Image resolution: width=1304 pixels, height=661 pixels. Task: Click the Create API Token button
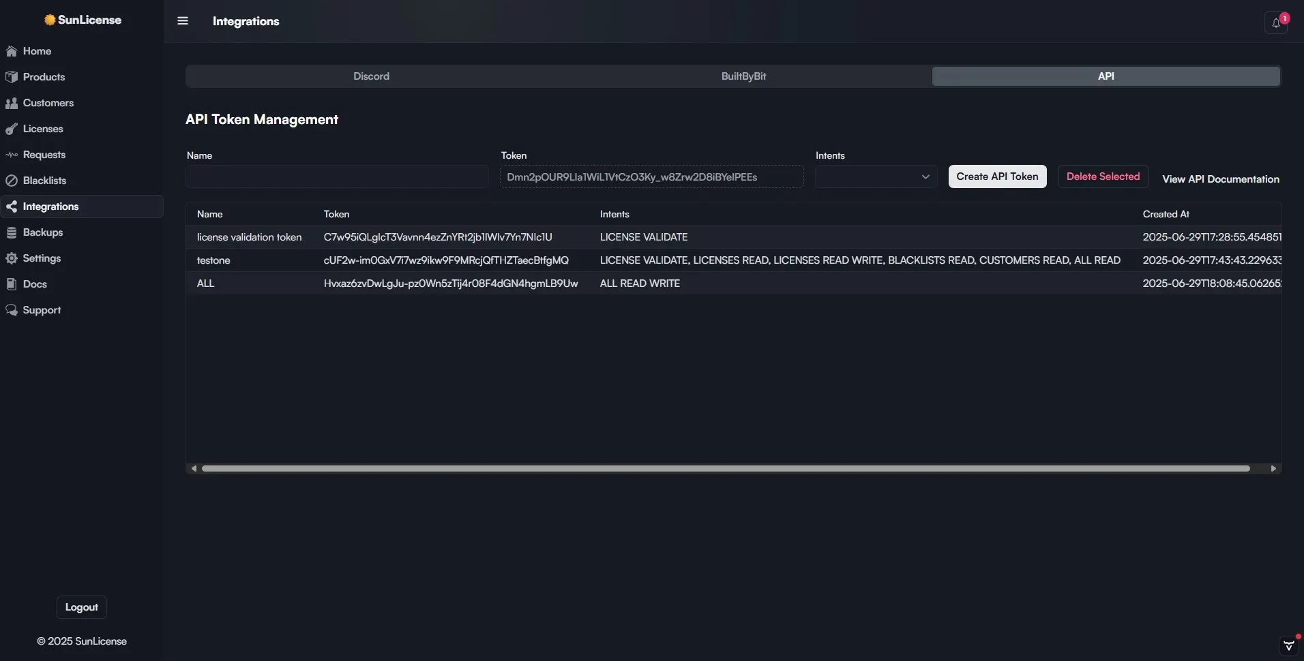point(998,176)
